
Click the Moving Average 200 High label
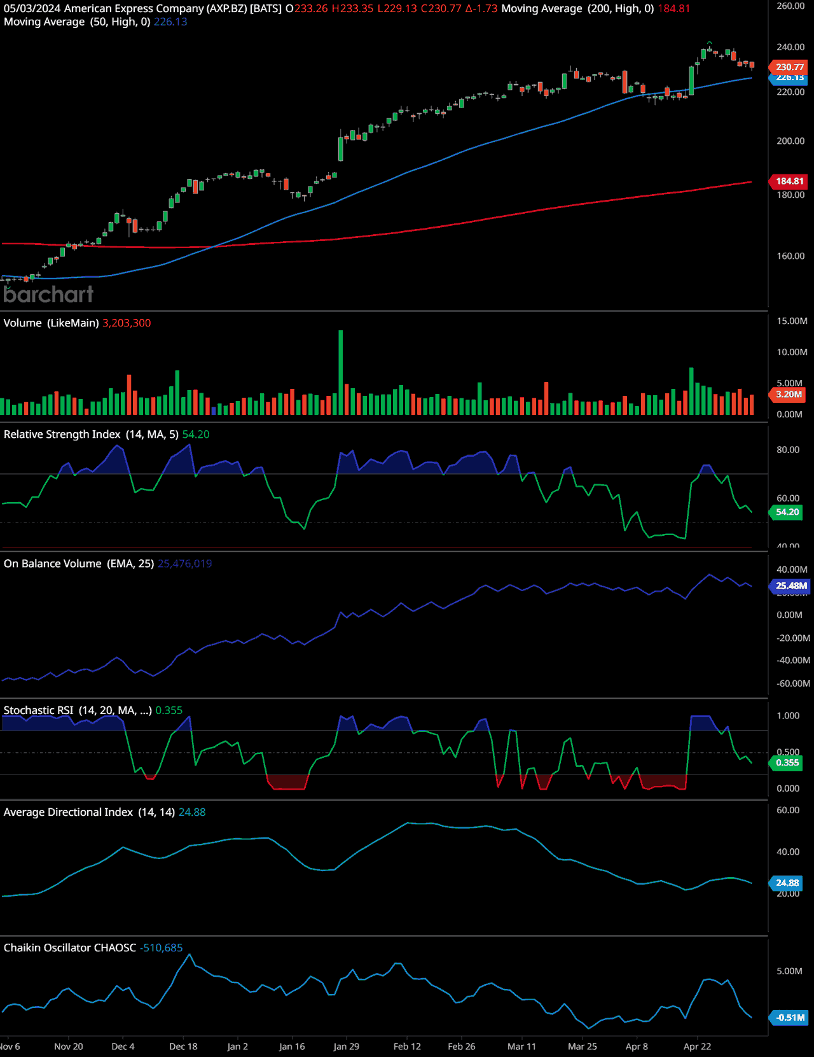tap(577, 9)
